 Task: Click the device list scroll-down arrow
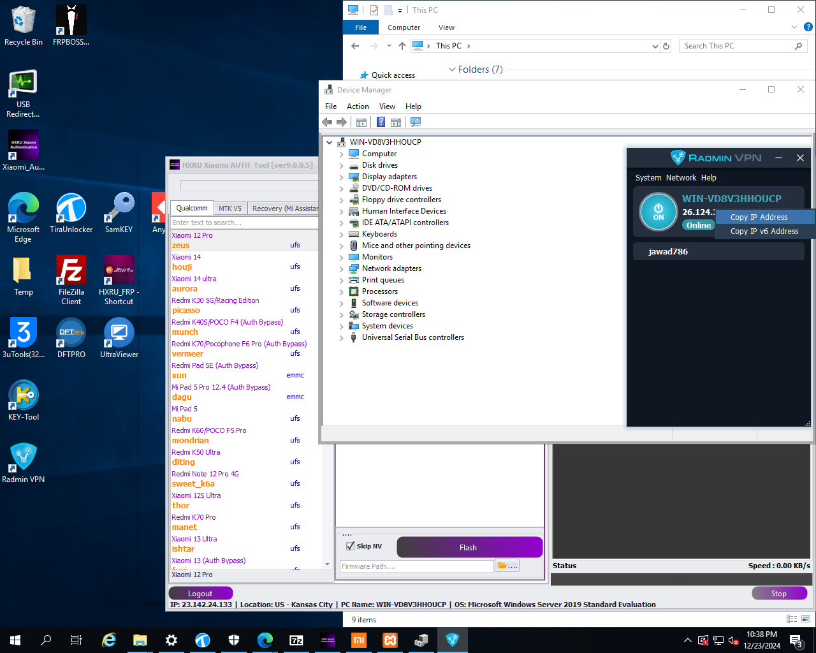(328, 564)
